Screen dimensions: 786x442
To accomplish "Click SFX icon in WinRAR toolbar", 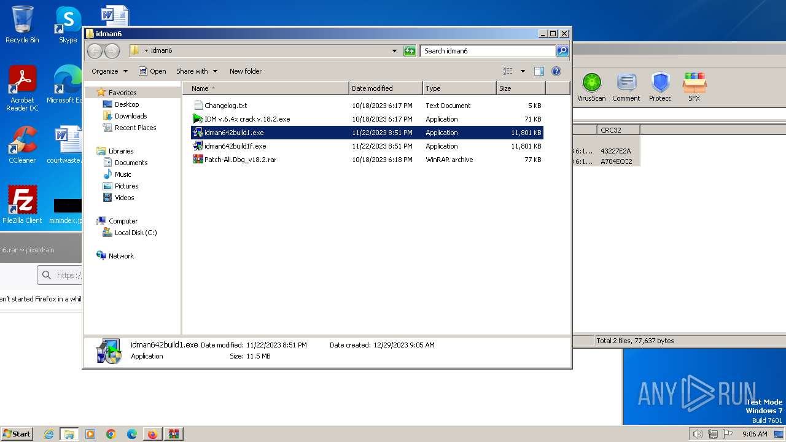I will pyautogui.click(x=694, y=87).
